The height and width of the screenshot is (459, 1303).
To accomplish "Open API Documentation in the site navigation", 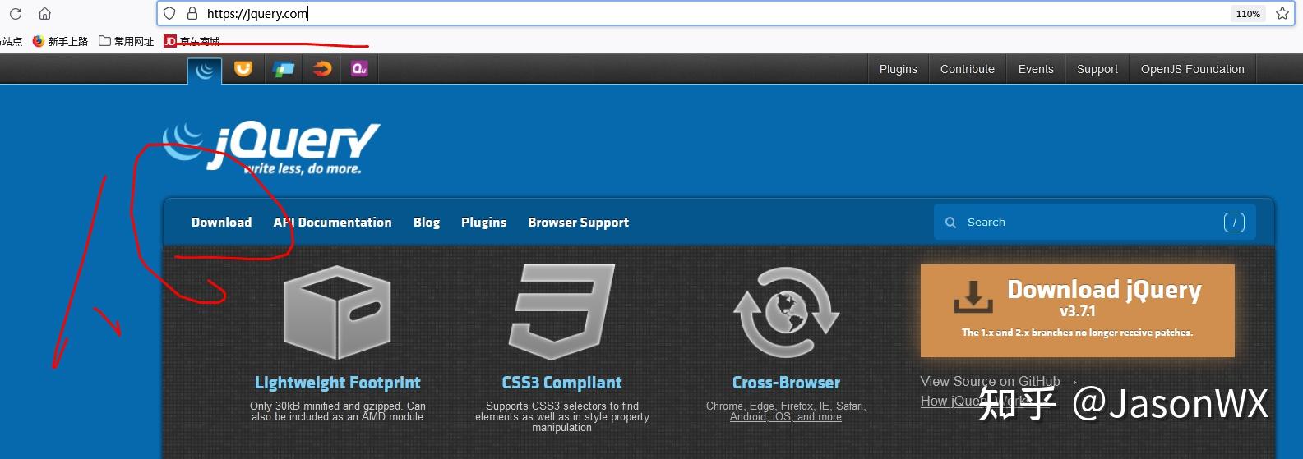I will pyautogui.click(x=333, y=223).
